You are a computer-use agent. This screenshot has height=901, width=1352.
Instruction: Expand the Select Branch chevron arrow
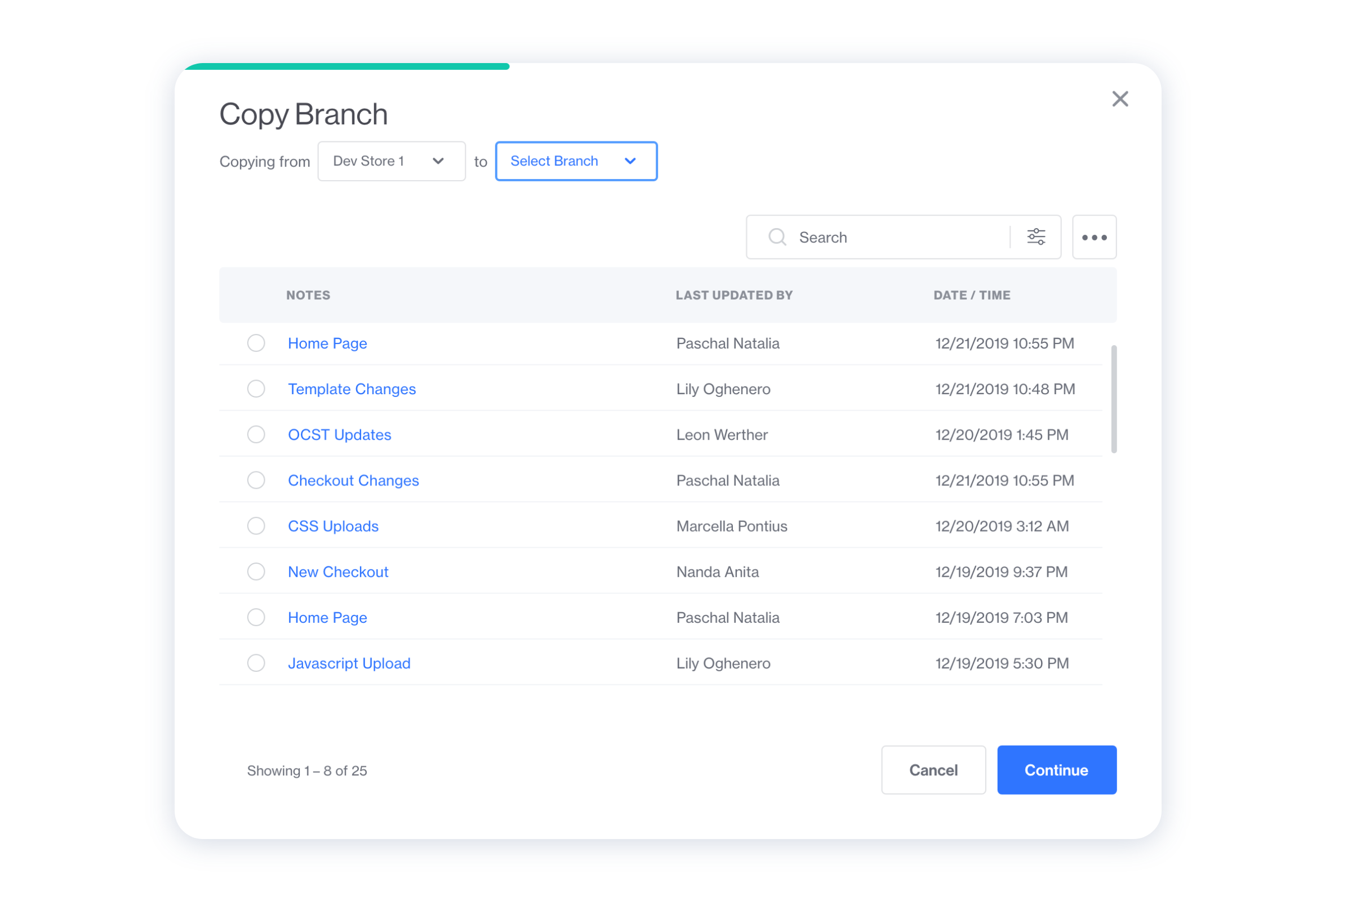pyautogui.click(x=630, y=162)
